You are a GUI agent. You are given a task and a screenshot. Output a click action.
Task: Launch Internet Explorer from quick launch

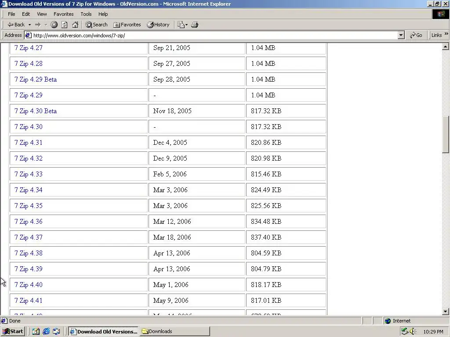pyautogui.click(x=46, y=331)
